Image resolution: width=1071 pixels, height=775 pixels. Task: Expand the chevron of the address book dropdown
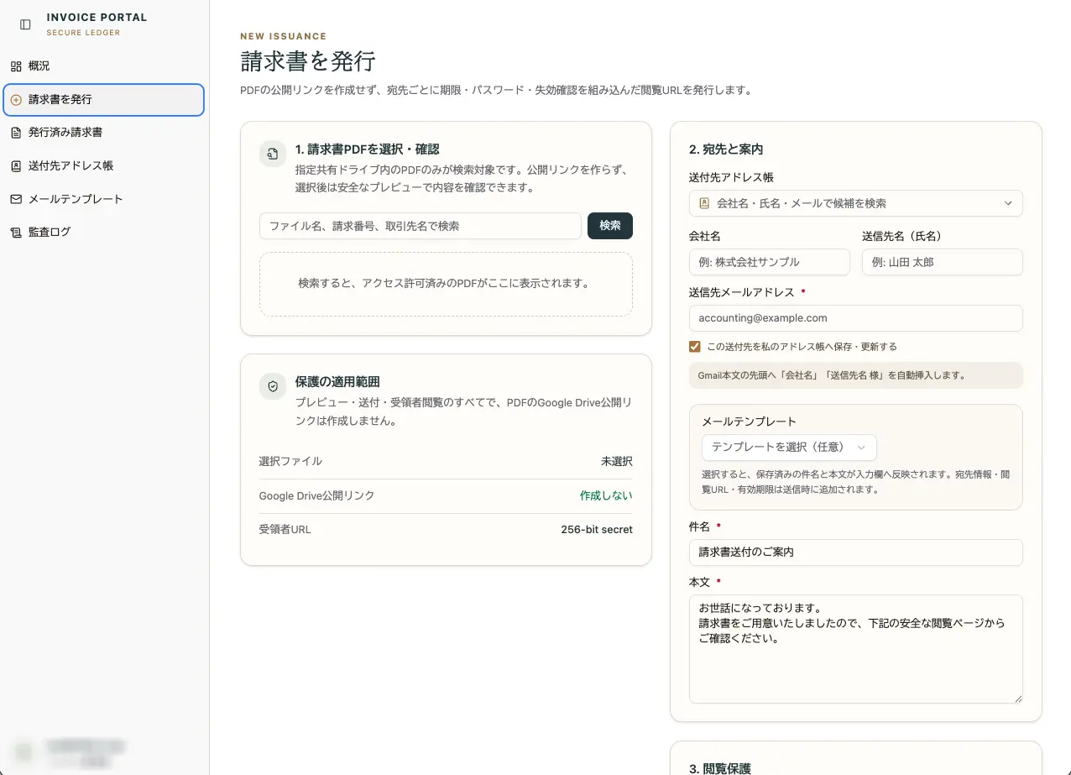[x=1008, y=203]
